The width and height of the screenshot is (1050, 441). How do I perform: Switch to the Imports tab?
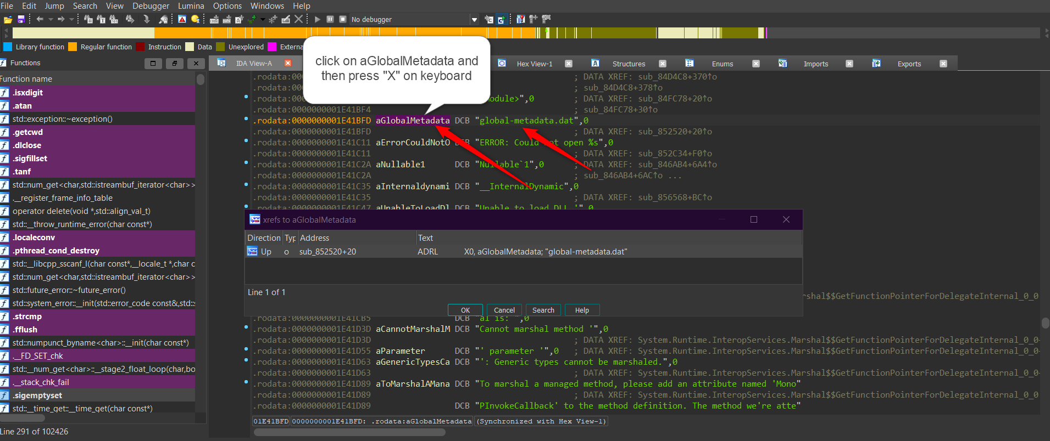coord(815,64)
